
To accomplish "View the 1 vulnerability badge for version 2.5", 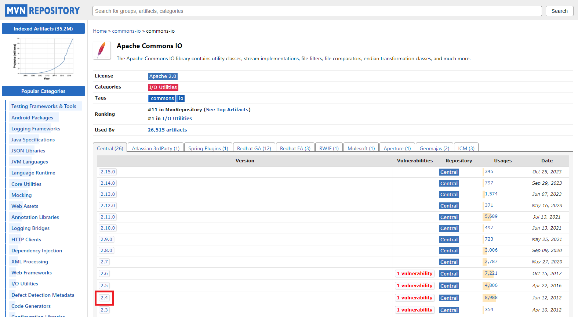I will click(415, 286).
